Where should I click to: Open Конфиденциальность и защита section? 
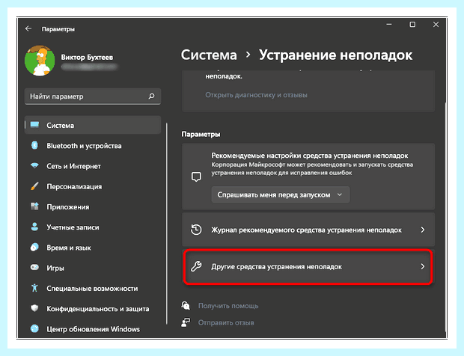(x=93, y=309)
